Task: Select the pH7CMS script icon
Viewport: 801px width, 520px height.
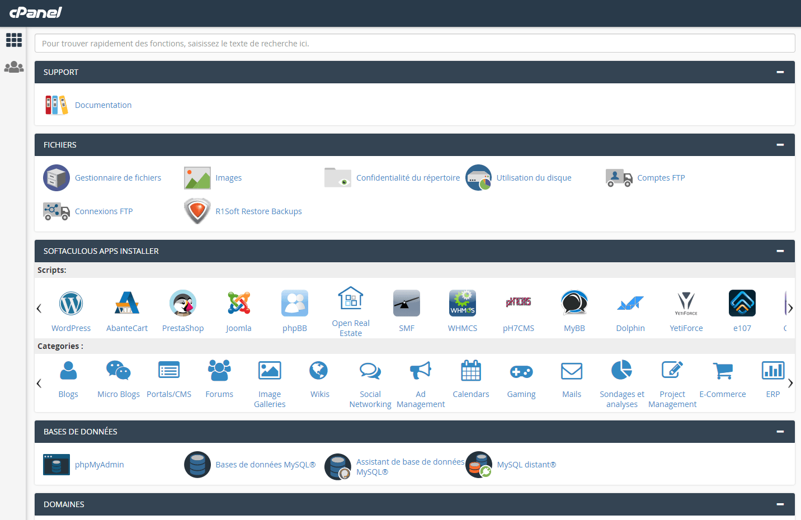Action: (x=519, y=302)
